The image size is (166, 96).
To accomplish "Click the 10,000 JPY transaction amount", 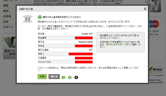I will [x=87, y=34].
